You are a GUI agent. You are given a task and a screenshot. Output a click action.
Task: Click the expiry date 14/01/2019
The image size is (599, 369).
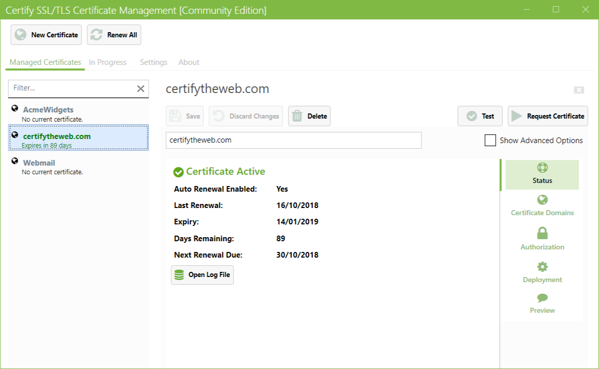(297, 222)
